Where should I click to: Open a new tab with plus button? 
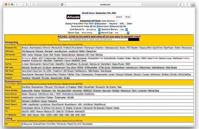[193, 5]
